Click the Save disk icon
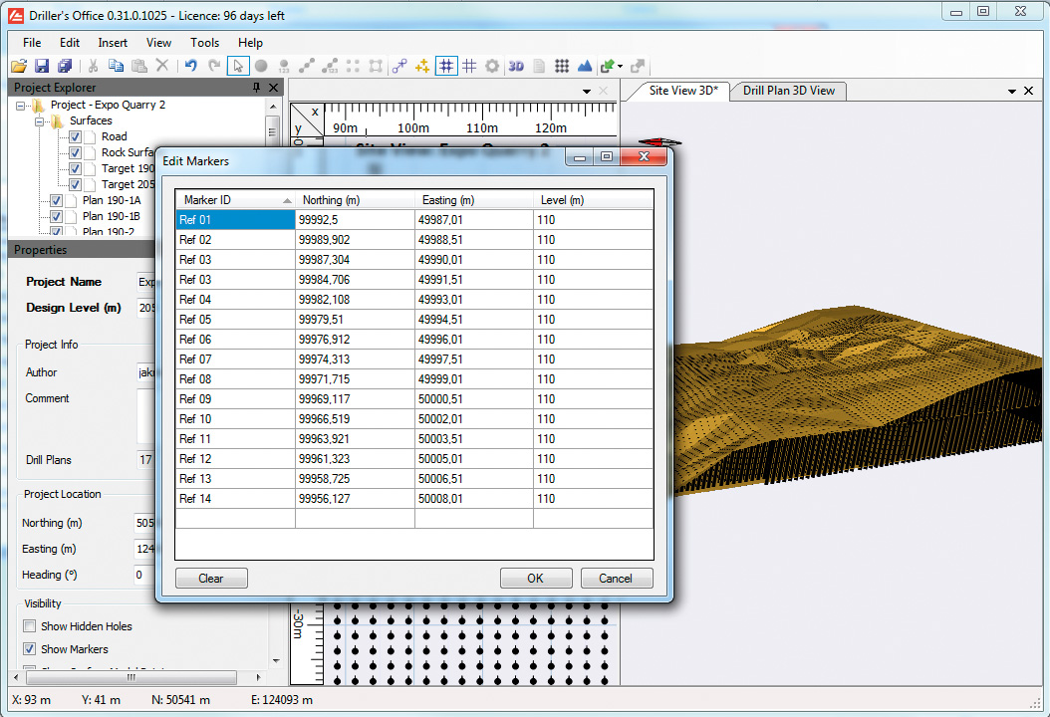Viewport: 1050px width, 717px height. pos(42,66)
